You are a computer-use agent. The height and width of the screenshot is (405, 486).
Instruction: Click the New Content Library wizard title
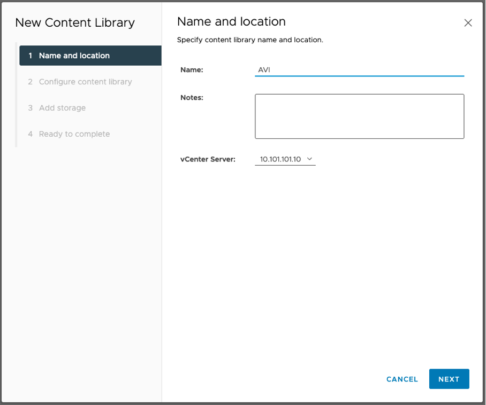tap(75, 22)
